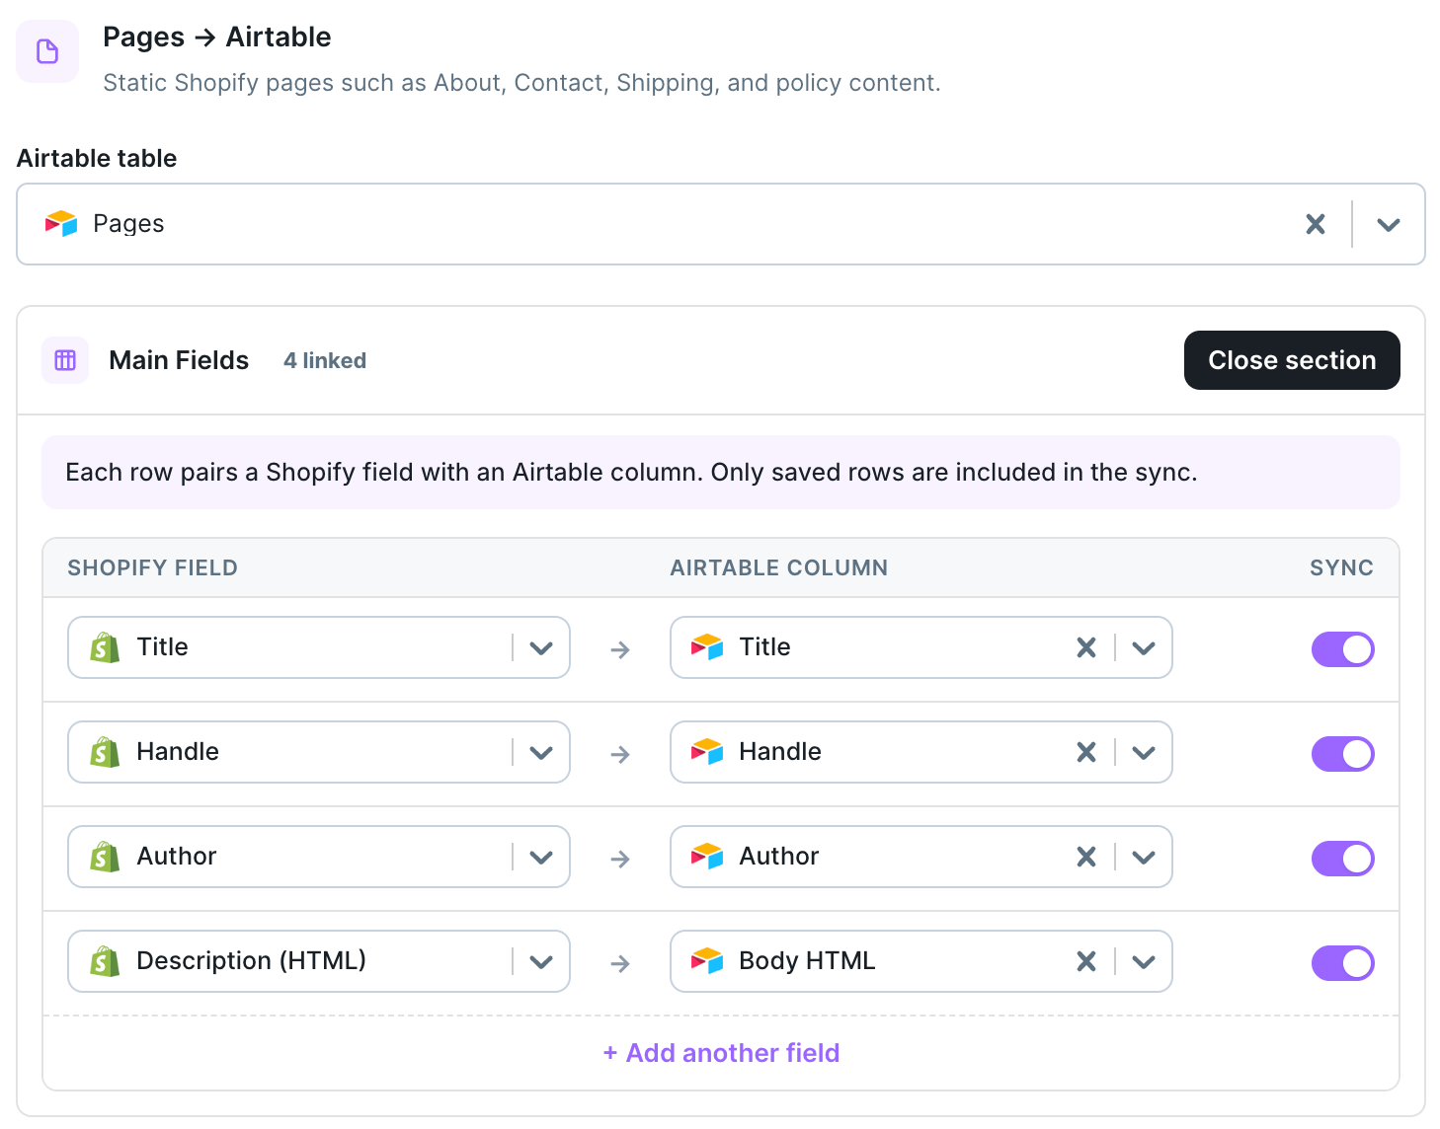The width and height of the screenshot is (1440, 1129).
Task: Click the Airtable table label
Action: [97, 159]
